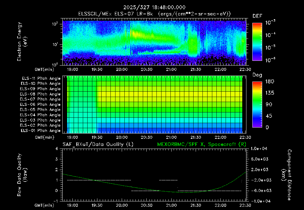The height and width of the screenshot is (210, 304).
Task: Select the ELS-03 Pitch Angle row label
Action: tap(40, 120)
